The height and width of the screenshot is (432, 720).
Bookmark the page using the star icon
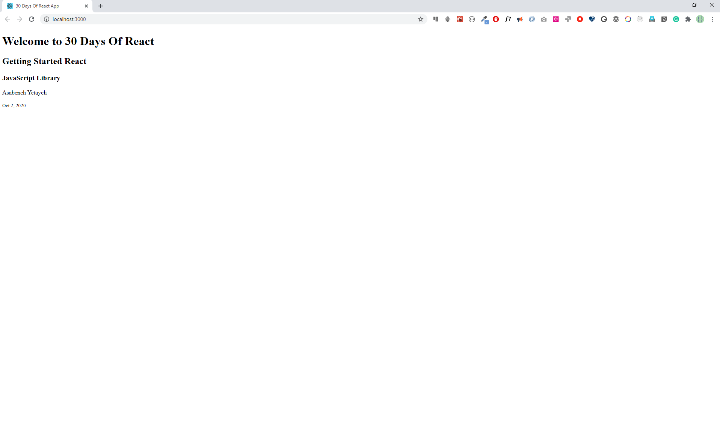[x=420, y=19]
